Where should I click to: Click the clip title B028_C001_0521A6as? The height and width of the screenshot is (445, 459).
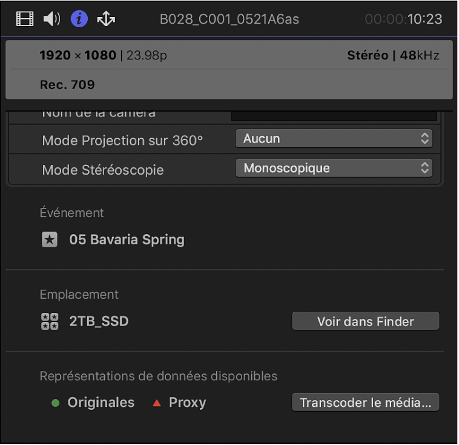230,19
